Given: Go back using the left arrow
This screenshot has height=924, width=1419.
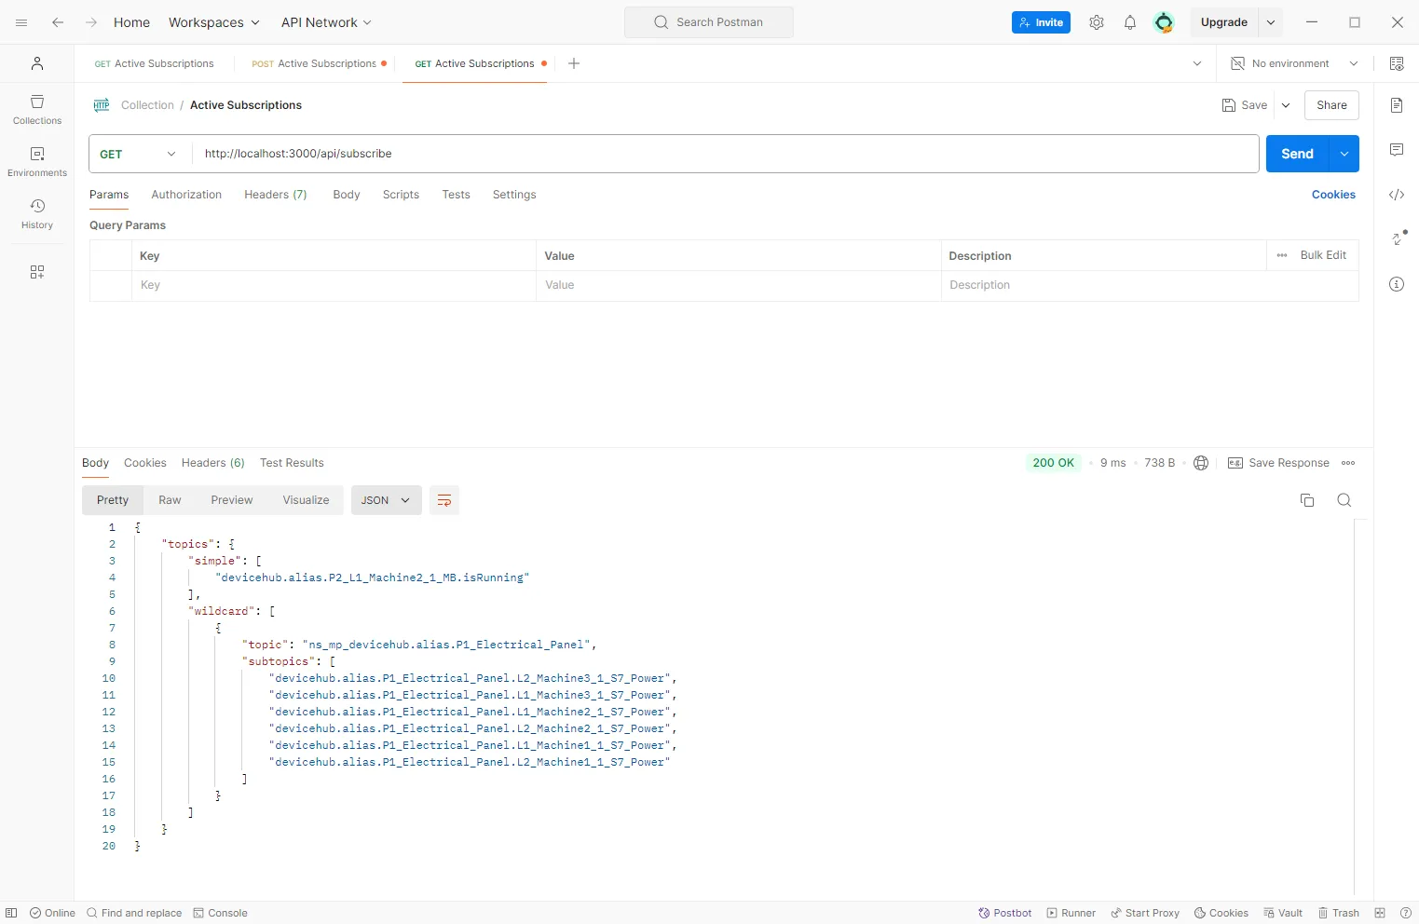Looking at the screenshot, I should pyautogui.click(x=58, y=22).
